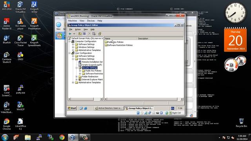Expand Software Settings under Computer Configuration

[73, 44]
